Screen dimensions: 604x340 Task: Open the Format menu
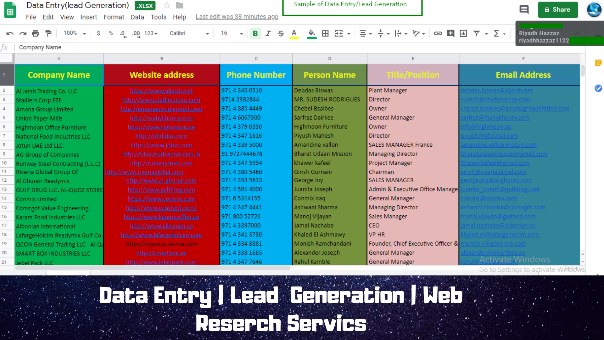[114, 17]
